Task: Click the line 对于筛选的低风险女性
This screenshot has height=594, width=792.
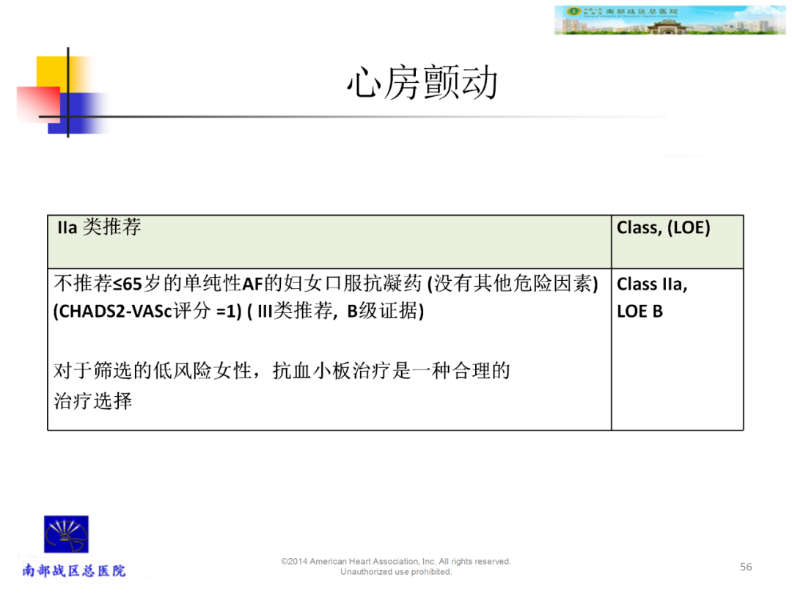Action: click(282, 372)
